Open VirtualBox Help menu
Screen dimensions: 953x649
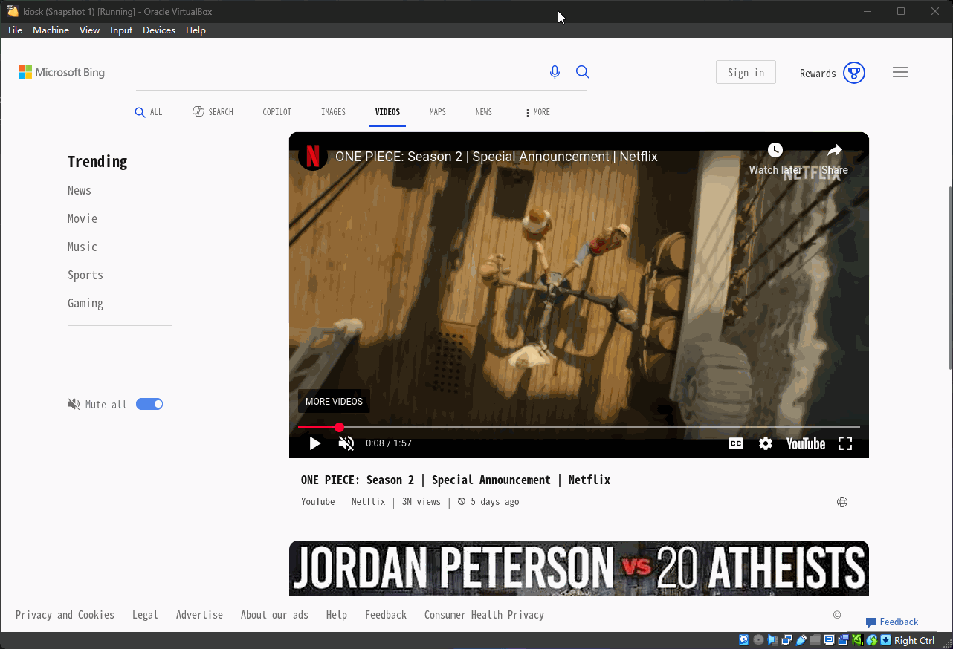pos(196,30)
